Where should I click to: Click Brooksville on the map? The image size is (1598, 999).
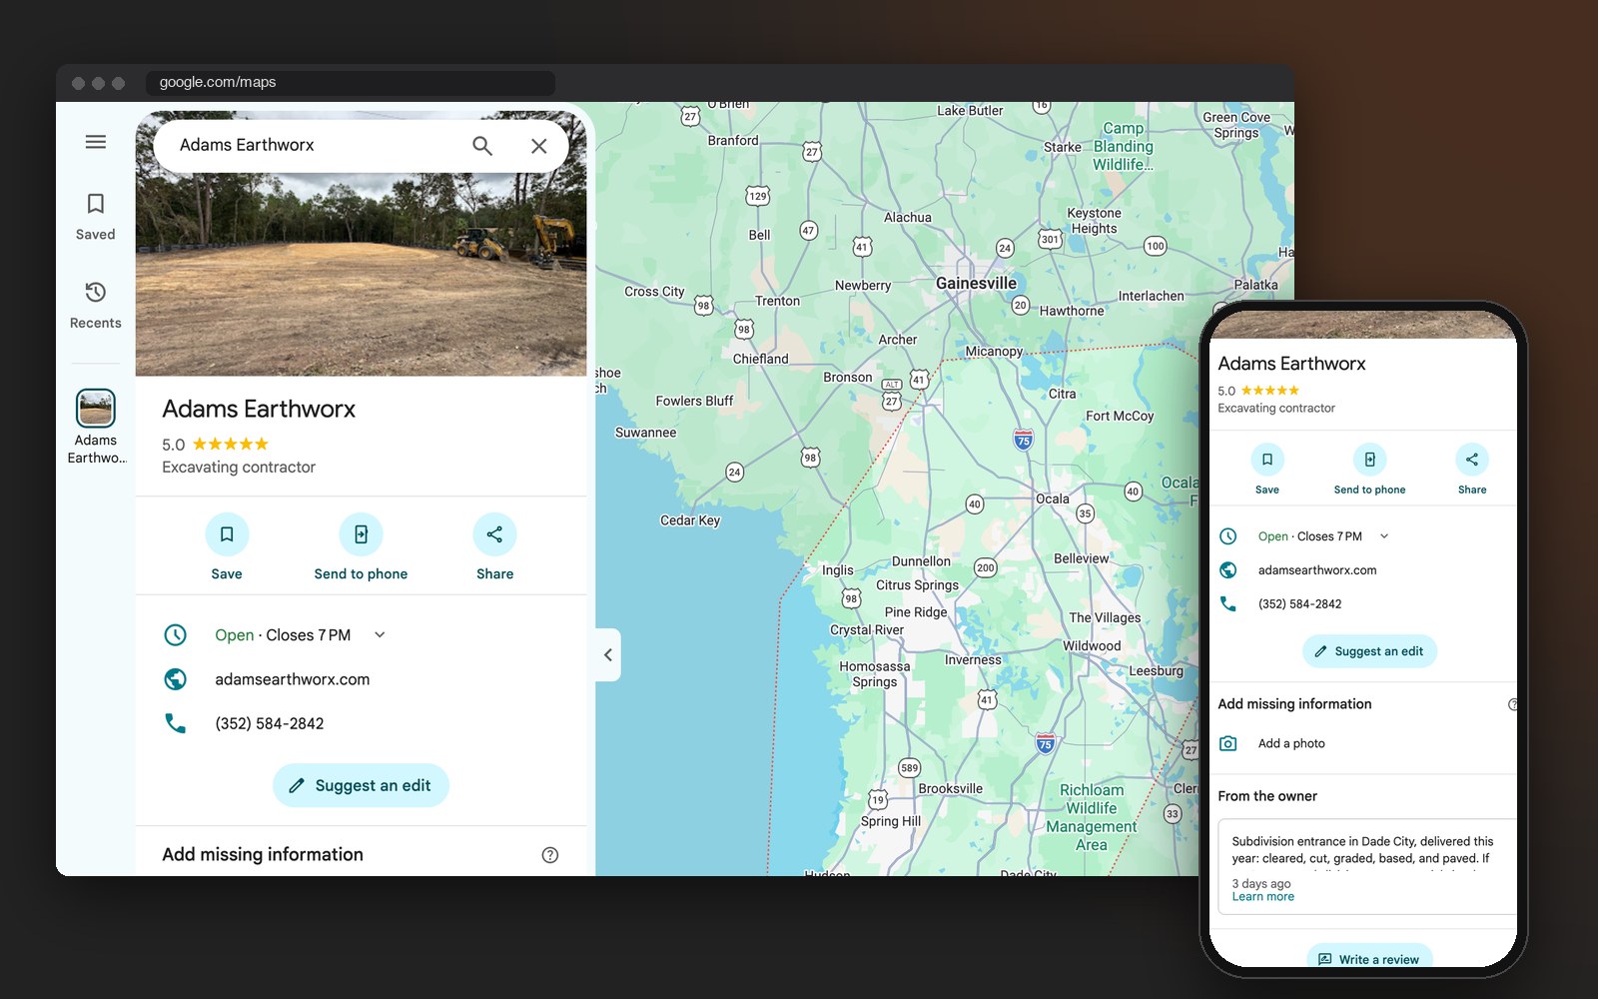(x=951, y=788)
